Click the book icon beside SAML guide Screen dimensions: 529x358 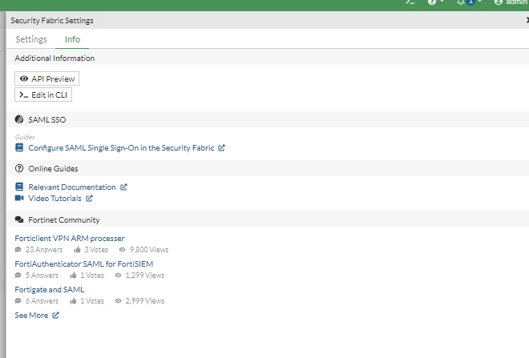tap(19, 147)
